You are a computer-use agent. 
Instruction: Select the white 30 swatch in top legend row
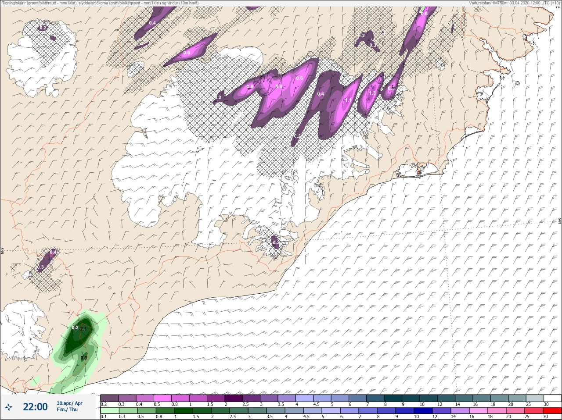click(x=552, y=398)
